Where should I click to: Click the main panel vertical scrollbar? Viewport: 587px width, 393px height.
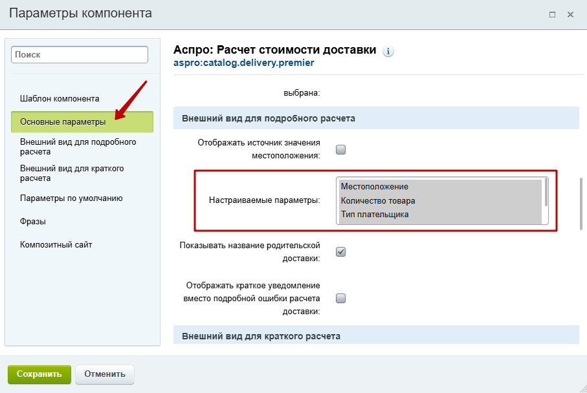tap(581, 204)
